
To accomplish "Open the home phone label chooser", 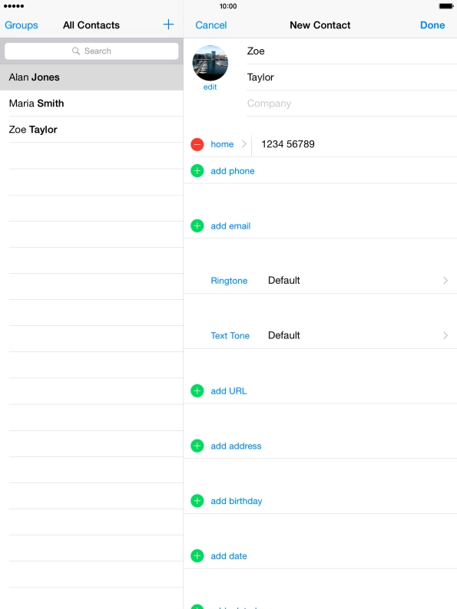I will click(228, 144).
